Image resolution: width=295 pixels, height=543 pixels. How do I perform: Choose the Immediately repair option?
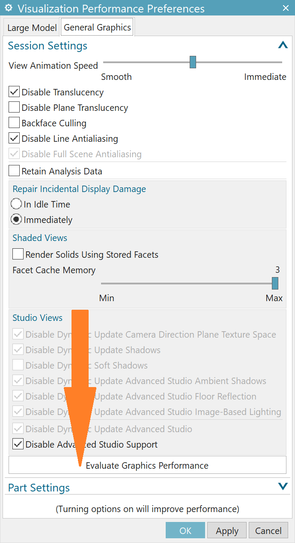(x=16, y=220)
